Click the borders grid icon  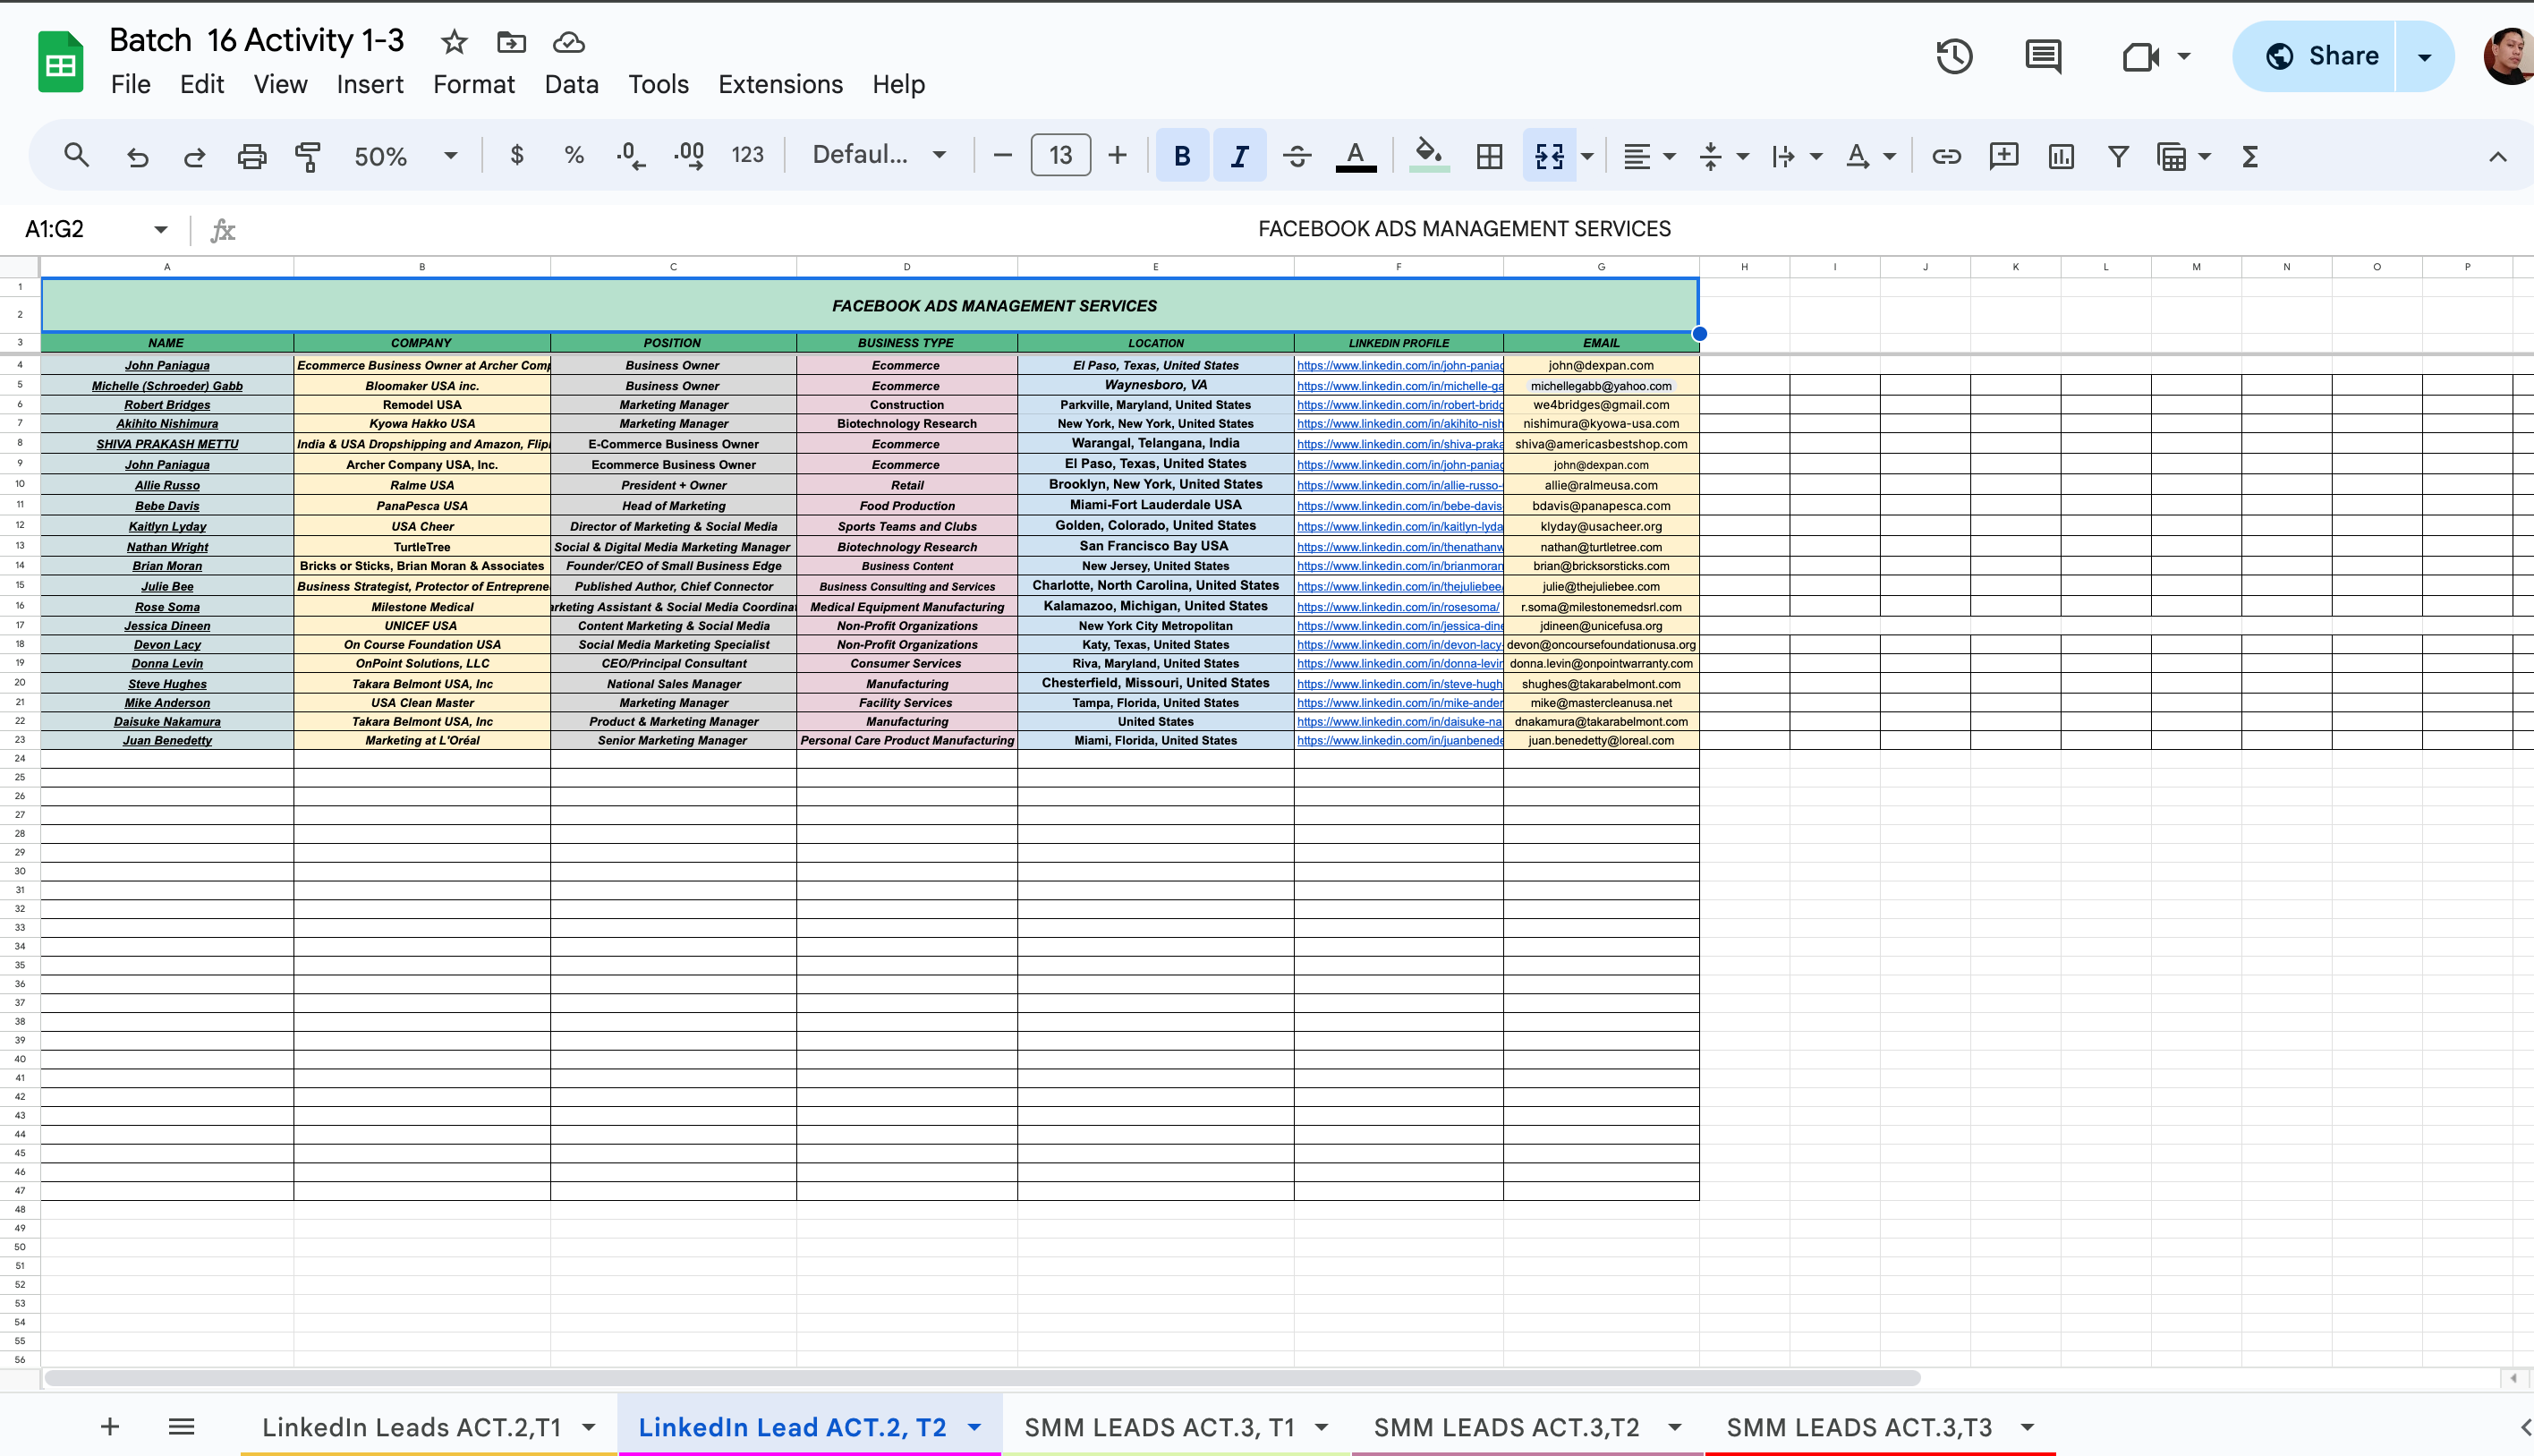[1490, 156]
